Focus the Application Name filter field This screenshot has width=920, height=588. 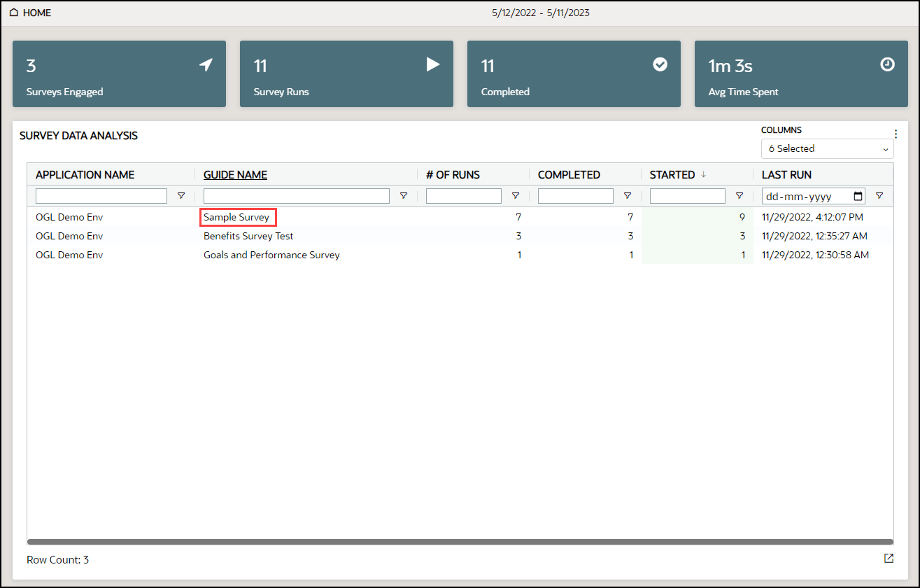pos(101,196)
